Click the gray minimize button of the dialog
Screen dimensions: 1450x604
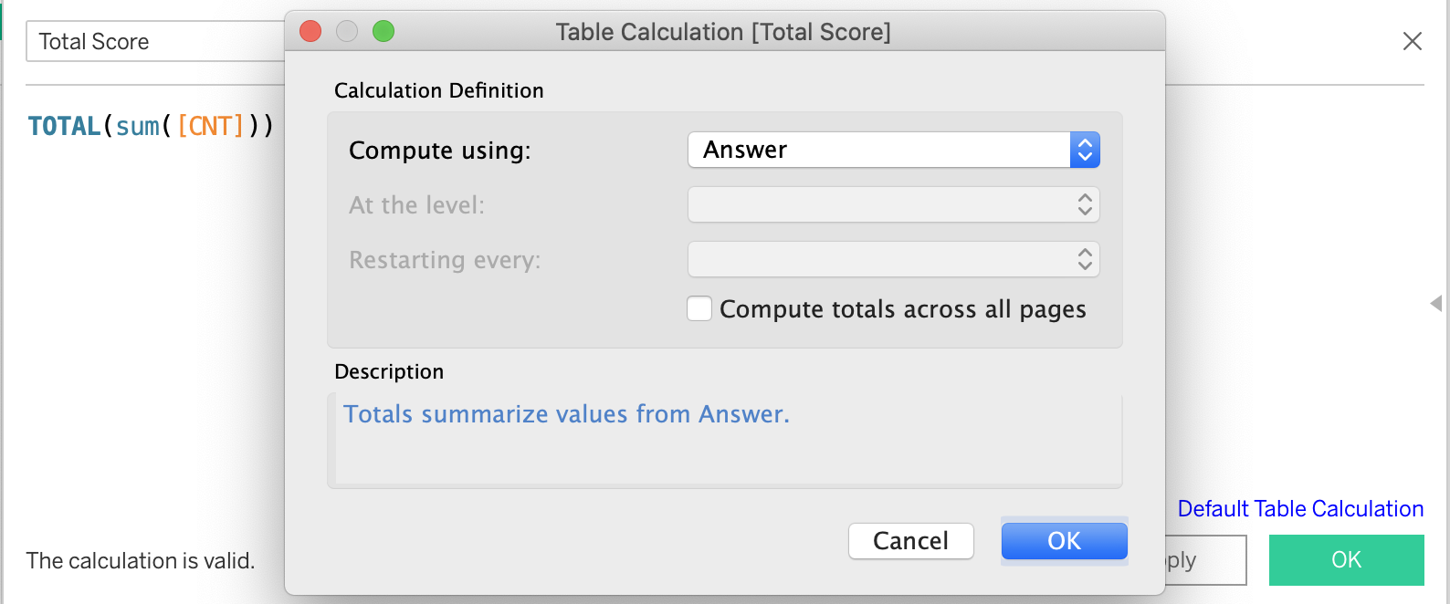347,32
